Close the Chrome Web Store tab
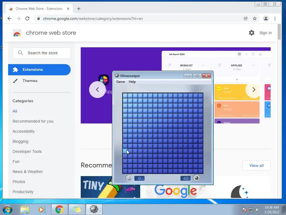286x215 pixels. [x=68, y=9]
